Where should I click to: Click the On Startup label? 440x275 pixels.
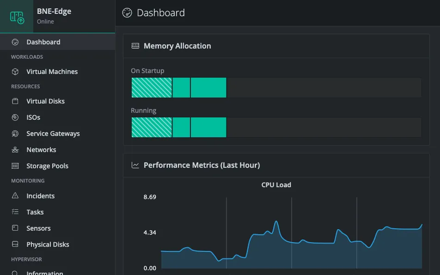[x=147, y=71]
